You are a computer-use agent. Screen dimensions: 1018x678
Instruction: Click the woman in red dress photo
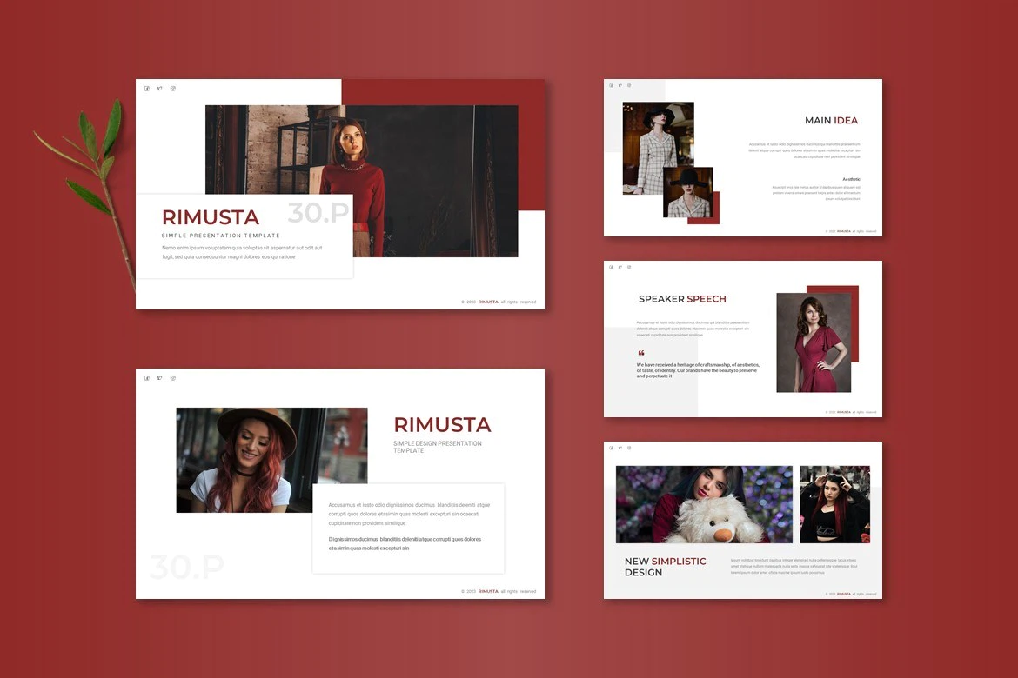813,342
